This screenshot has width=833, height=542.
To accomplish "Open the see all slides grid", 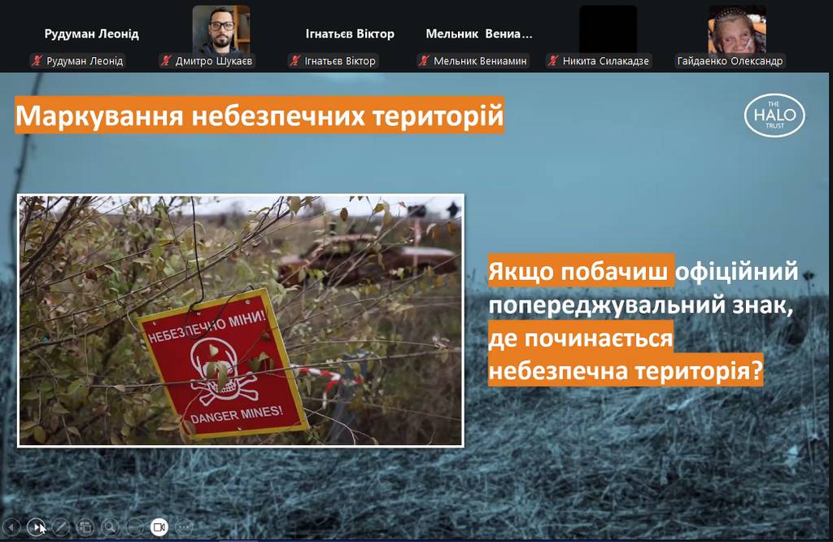I will [85, 527].
